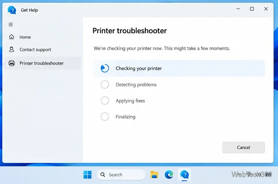Click the 'Checking your printer' text
This screenshot has height=184, width=278.
click(139, 69)
